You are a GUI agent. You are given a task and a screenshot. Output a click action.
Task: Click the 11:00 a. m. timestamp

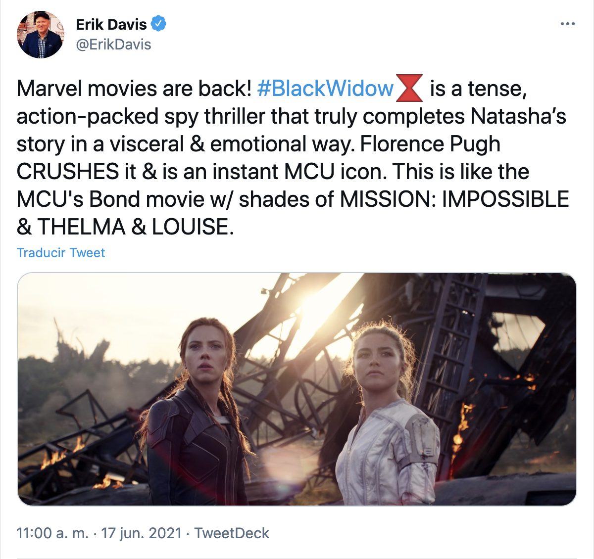52,533
